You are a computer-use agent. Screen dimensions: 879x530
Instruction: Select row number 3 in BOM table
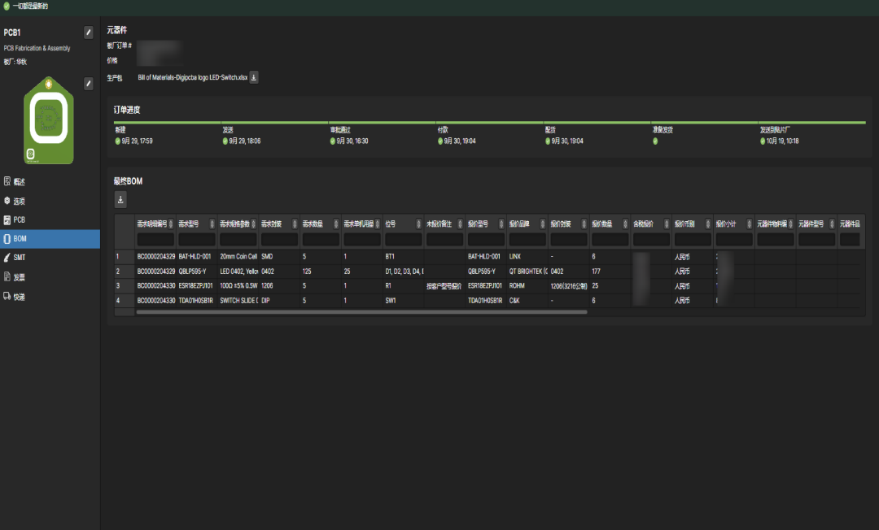125,286
